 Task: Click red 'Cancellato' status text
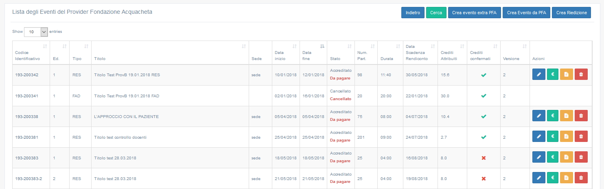(x=340, y=99)
